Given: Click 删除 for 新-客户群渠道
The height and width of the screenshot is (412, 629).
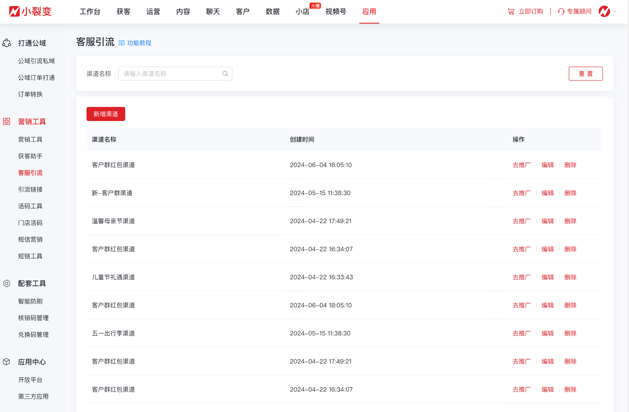Looking at the screenshot, I should pos(571,193).
